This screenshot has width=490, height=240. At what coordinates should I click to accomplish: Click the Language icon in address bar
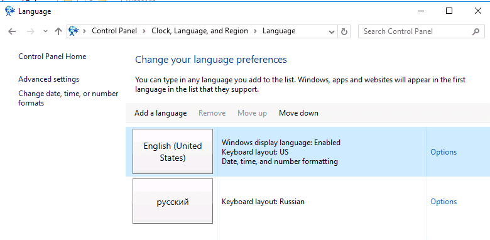pyautogui.click(x=73, y=31)
